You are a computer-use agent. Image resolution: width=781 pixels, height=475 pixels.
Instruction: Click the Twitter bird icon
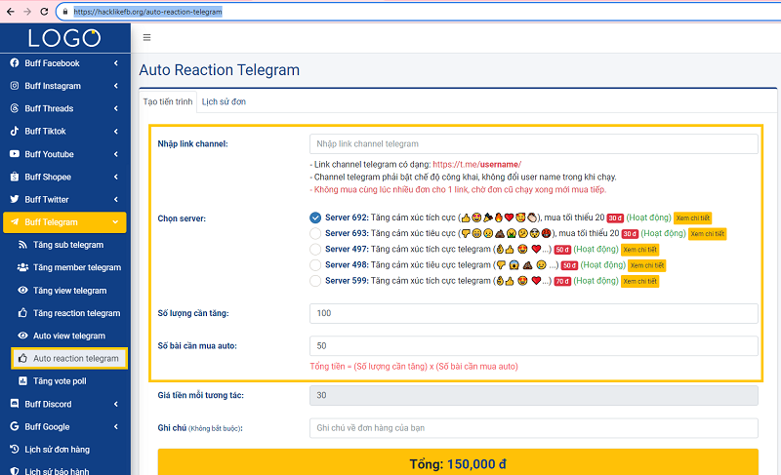click(x=15, y=199)
